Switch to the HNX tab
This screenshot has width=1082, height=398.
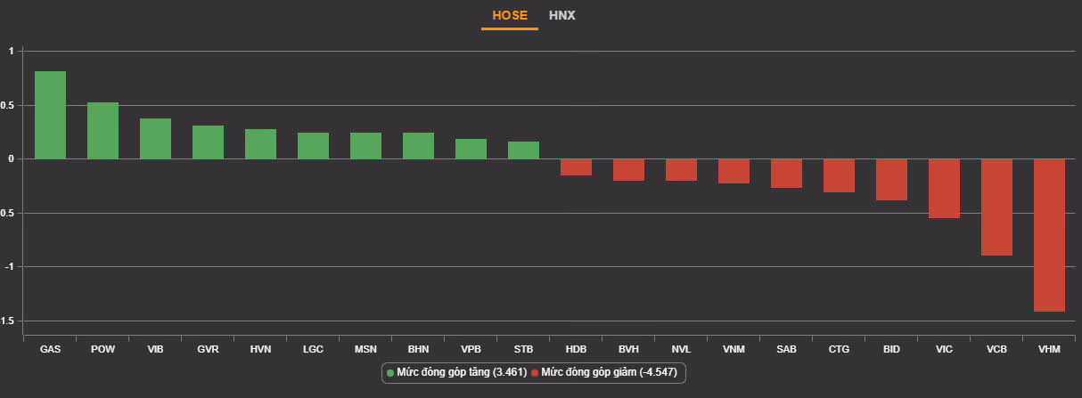tap(561, 15)
